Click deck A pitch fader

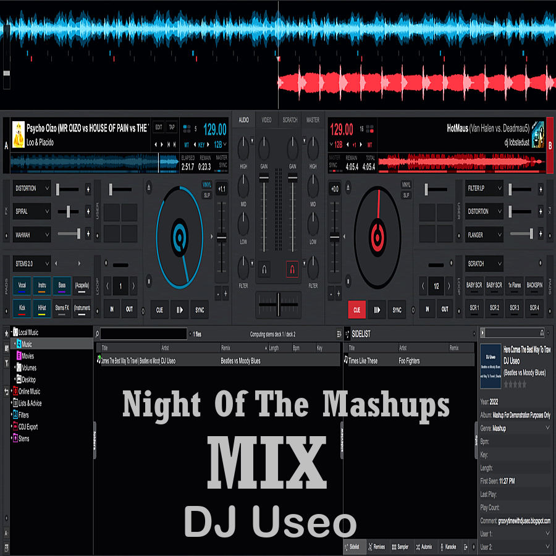(x=222, y=238)
